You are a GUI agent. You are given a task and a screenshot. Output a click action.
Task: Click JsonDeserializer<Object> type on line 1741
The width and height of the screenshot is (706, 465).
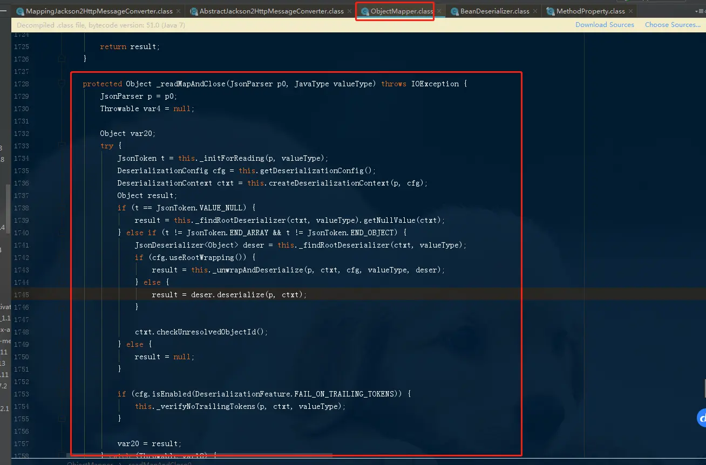click(x=186, y=245)
